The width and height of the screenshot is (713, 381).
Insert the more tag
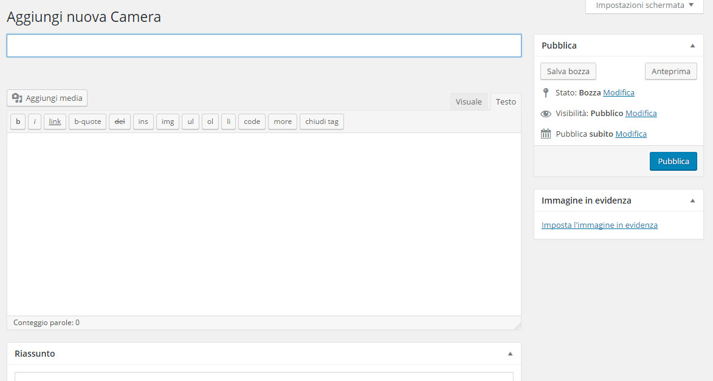(x=282, y=122)
